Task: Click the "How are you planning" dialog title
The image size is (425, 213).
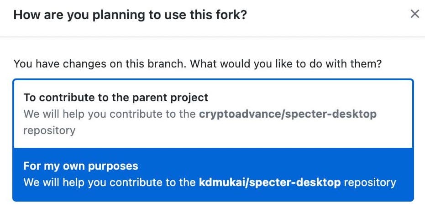Action: 130,15
